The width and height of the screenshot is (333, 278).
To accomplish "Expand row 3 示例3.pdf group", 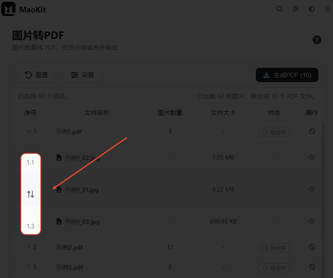I will [29, 266].
